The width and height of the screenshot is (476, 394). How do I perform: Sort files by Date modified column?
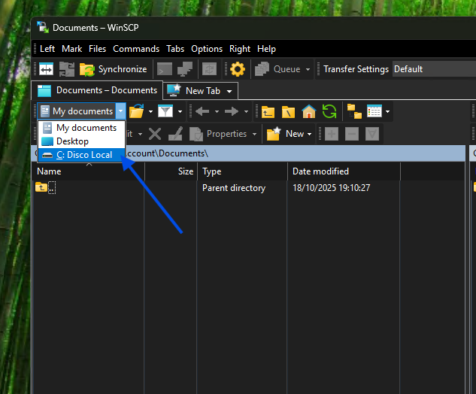(320, 171)
